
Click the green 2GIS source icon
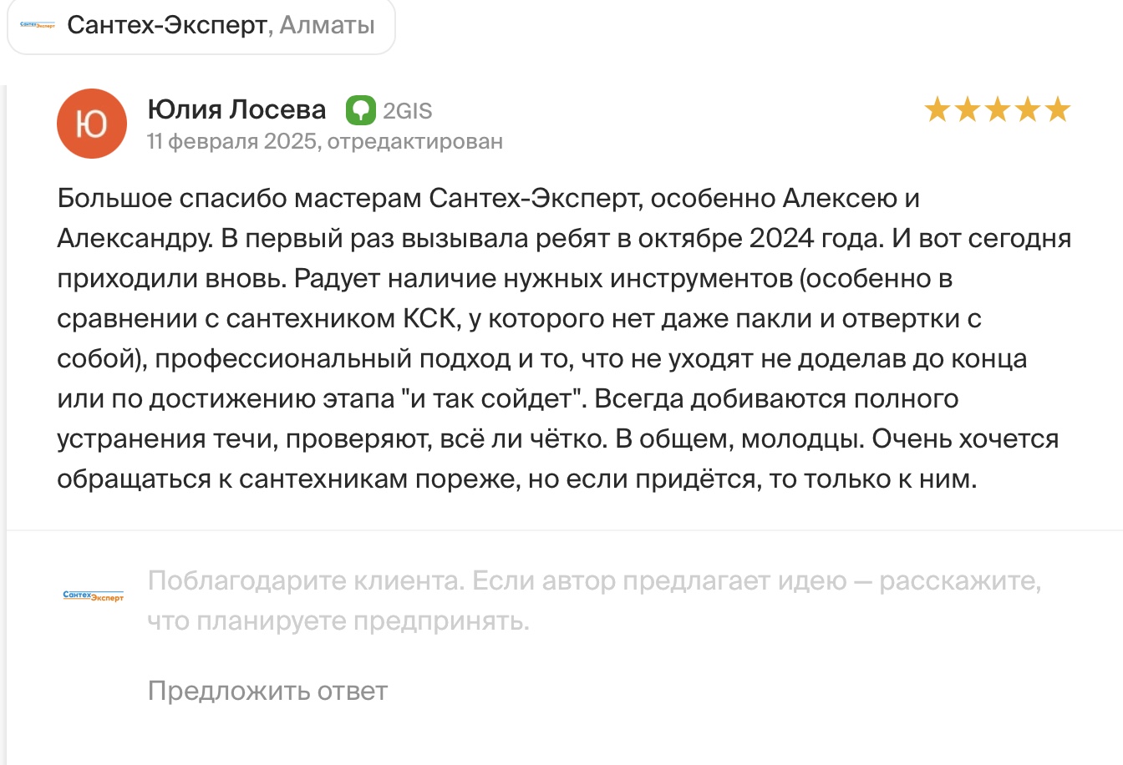[361, 110]
